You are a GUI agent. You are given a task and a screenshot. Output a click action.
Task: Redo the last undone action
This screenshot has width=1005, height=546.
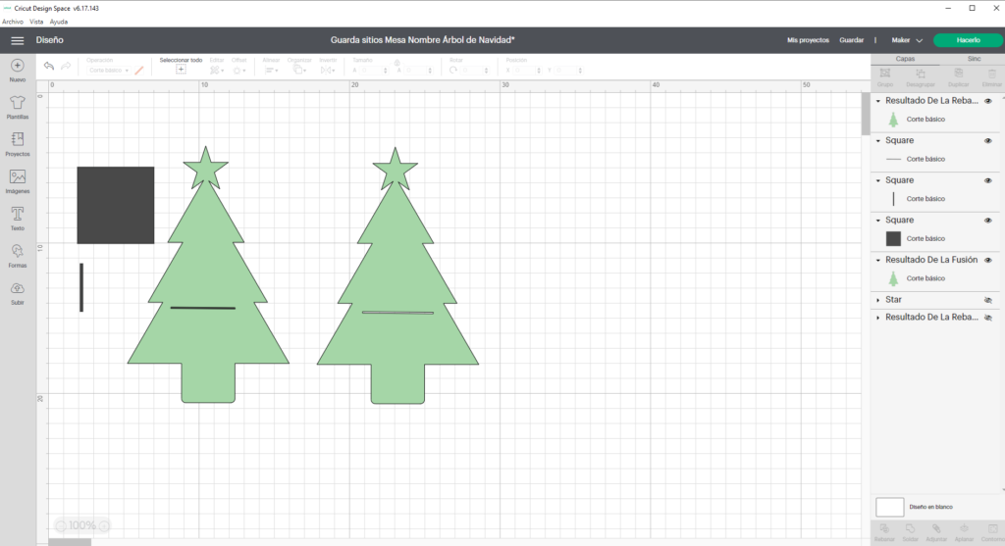(x=66, y=66)
